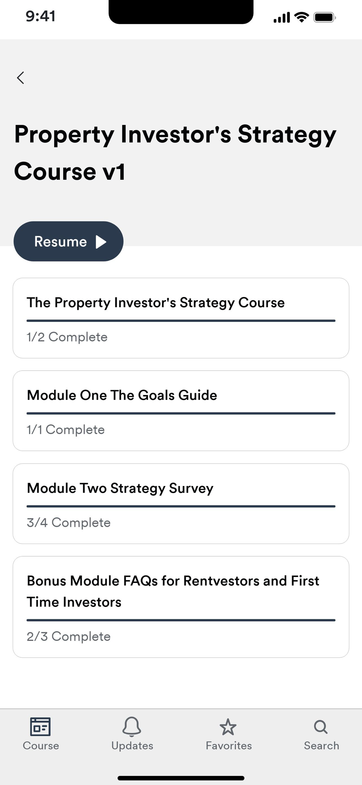Tap the home indicator bar
This screenshot has width=362, height=785.
(181, 778)
